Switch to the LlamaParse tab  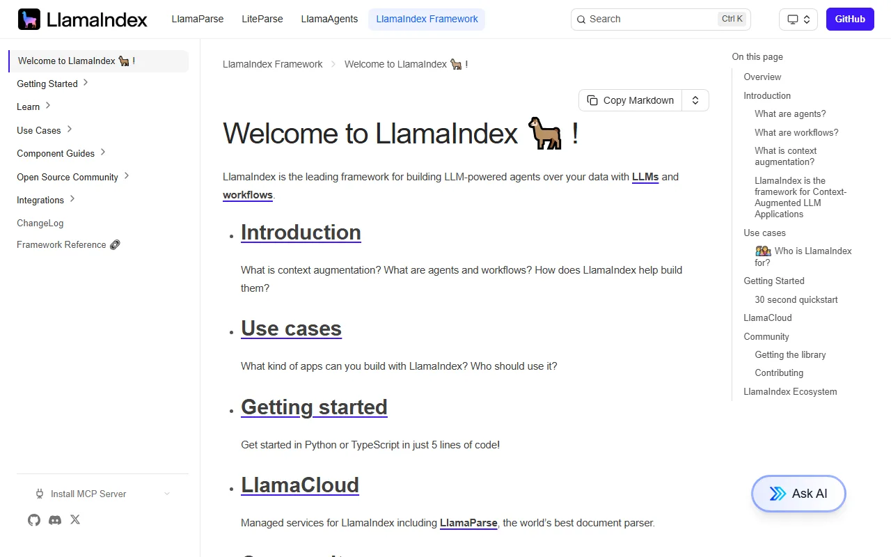point(198,19)
